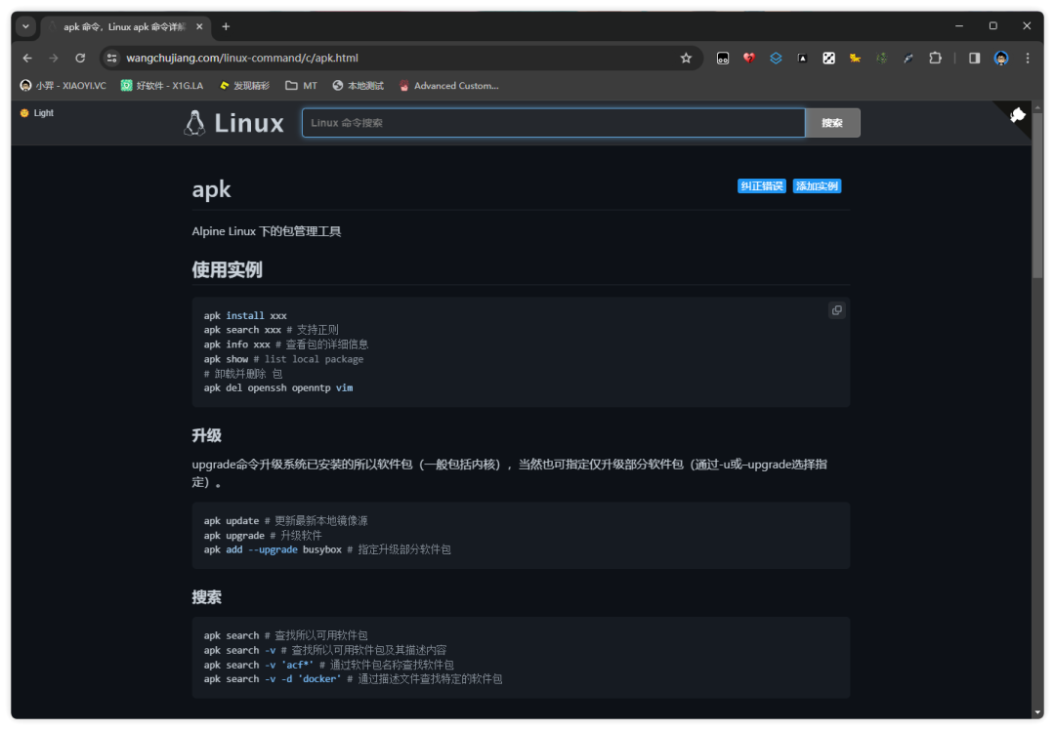Open the Chrome profile avatar
The height and width of the screenshot is (730, 1055).
click(x=1001, y=59)
